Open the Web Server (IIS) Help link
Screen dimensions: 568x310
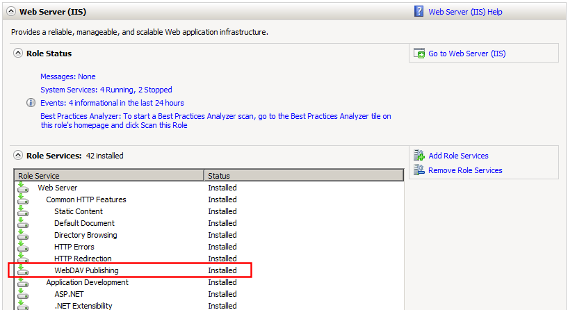point(465,12)
